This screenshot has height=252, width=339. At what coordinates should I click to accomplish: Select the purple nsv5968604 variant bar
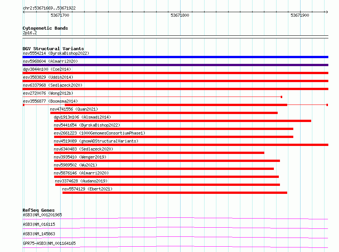click(175, 65)
